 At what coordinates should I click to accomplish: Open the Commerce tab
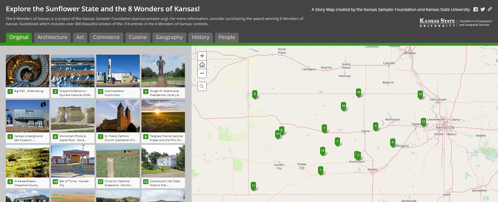(106, 37)
